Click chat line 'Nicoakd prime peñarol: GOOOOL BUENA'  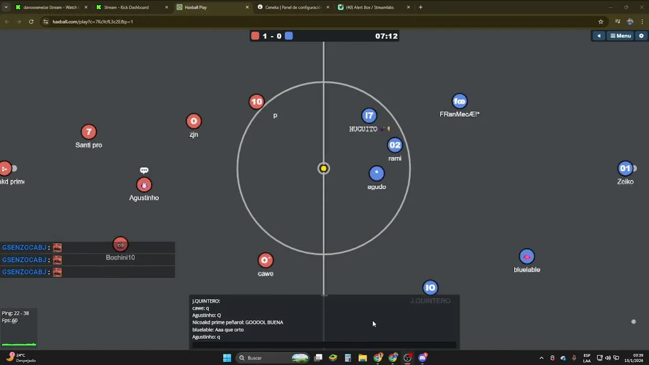238,322
